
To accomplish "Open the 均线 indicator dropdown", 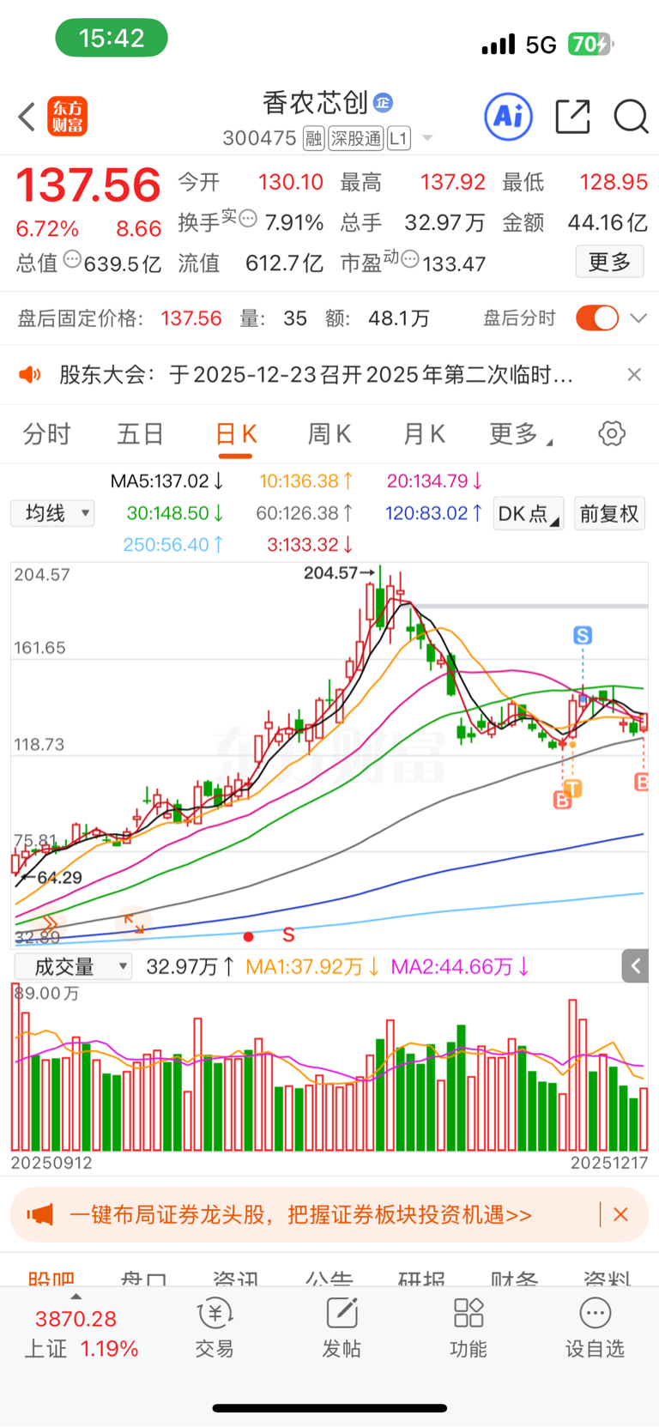I will (x=52, y=513).
